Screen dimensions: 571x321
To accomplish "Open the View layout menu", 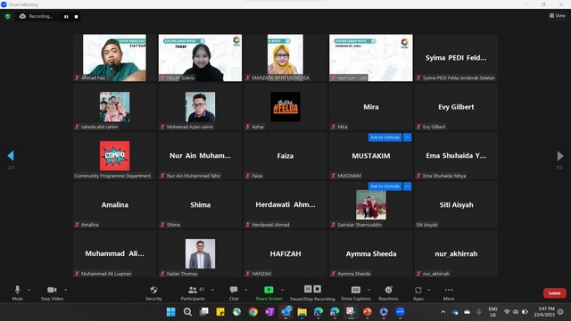I will 557,16.
